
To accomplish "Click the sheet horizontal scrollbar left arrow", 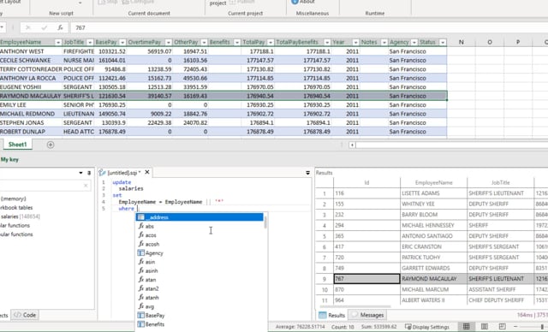I will coord(352,145).
